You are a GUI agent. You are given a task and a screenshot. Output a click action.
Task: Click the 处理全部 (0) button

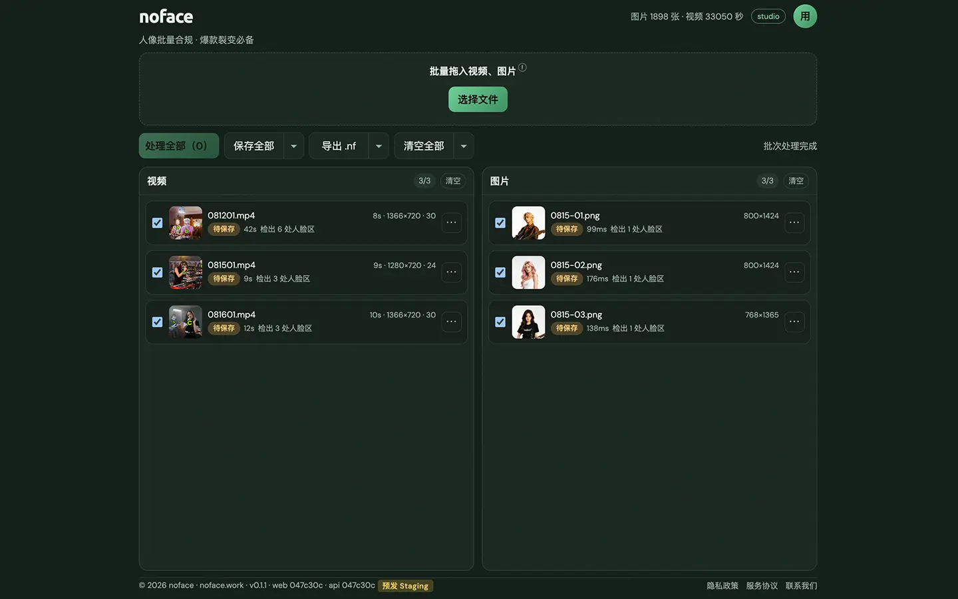[x=179, y=146]
